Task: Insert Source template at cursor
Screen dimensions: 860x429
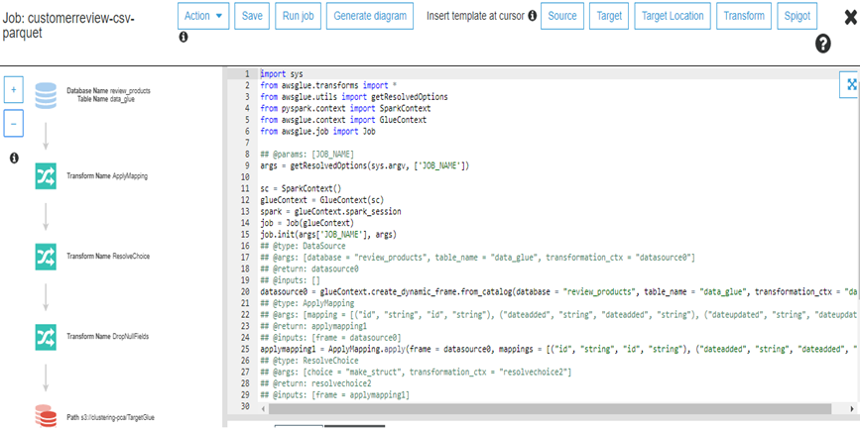Action: click(x=562, y=16)
